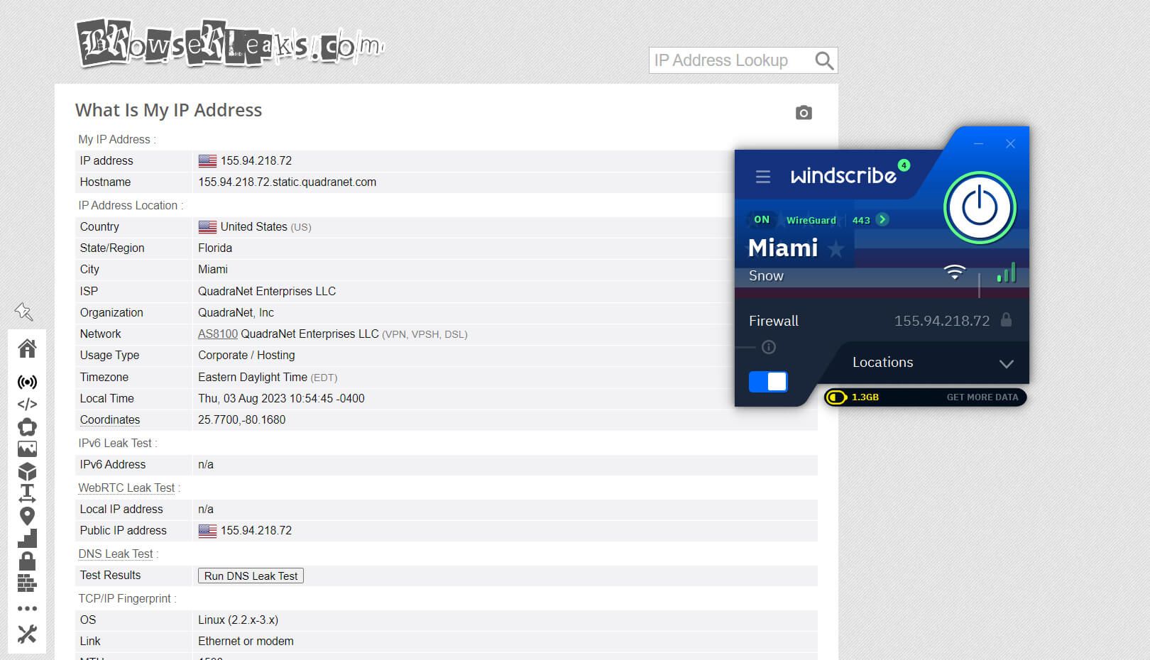
Task: Click the Wi-Fi network icon in Windscribe
Action: [955, 272]
